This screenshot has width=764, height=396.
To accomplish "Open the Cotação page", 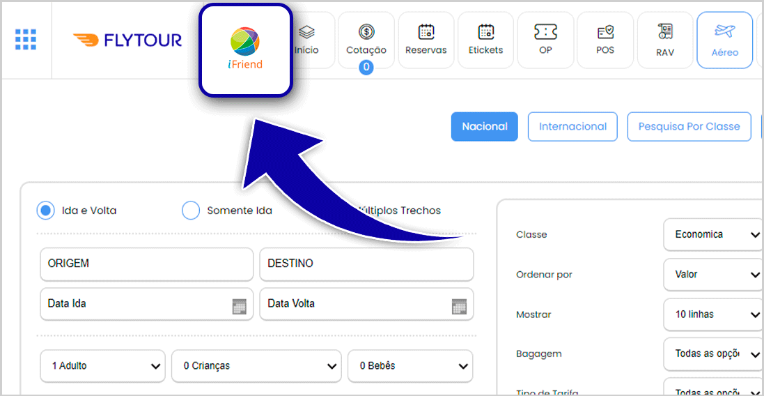I will click(x=366, y=40).
